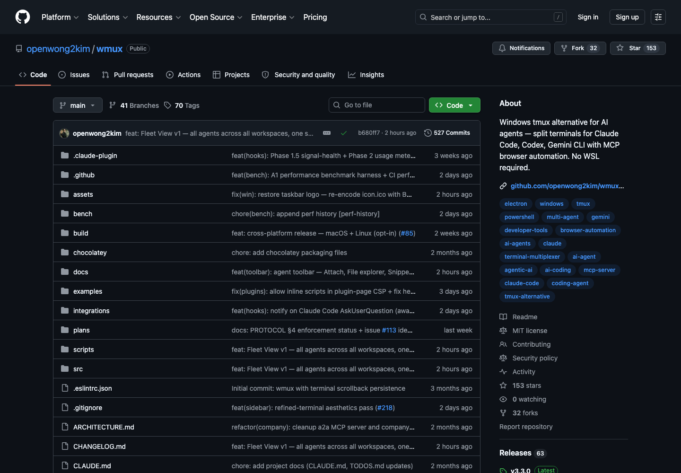Open the Releases 63 heading link
The image size is (681, 473).
pos(523,453)
